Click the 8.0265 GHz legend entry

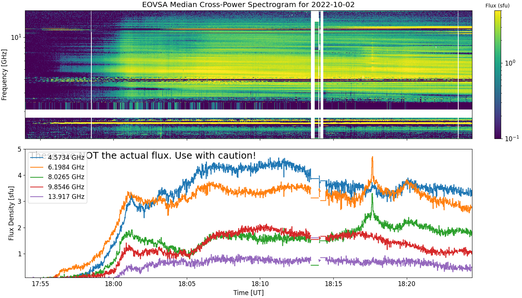point(58,177)
